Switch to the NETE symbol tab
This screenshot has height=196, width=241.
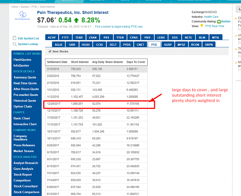point(189,37)
